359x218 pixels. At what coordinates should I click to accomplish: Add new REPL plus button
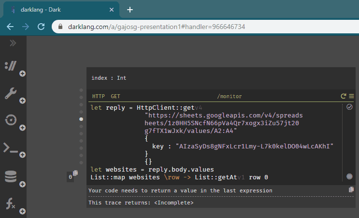[22, 155]
